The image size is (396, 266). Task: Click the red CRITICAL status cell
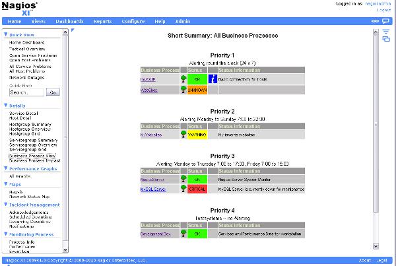click(197, 189)
